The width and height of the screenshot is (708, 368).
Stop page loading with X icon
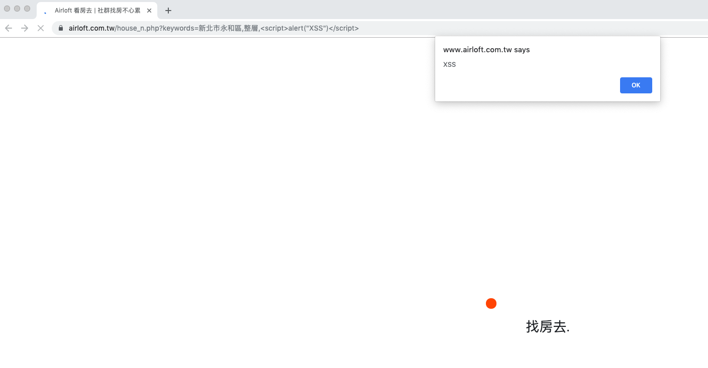point(41,28)
